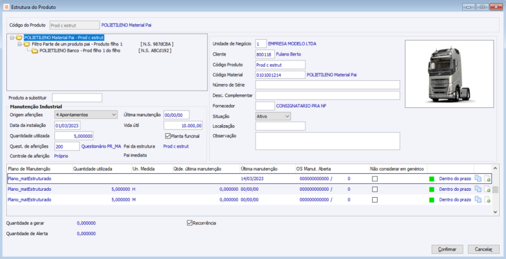Viewport: 506px width, 259px height.
Task: Click the Unidade de Negócio field
Action: click(261, 44)
